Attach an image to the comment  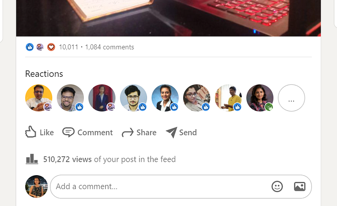tap(300, 187)
